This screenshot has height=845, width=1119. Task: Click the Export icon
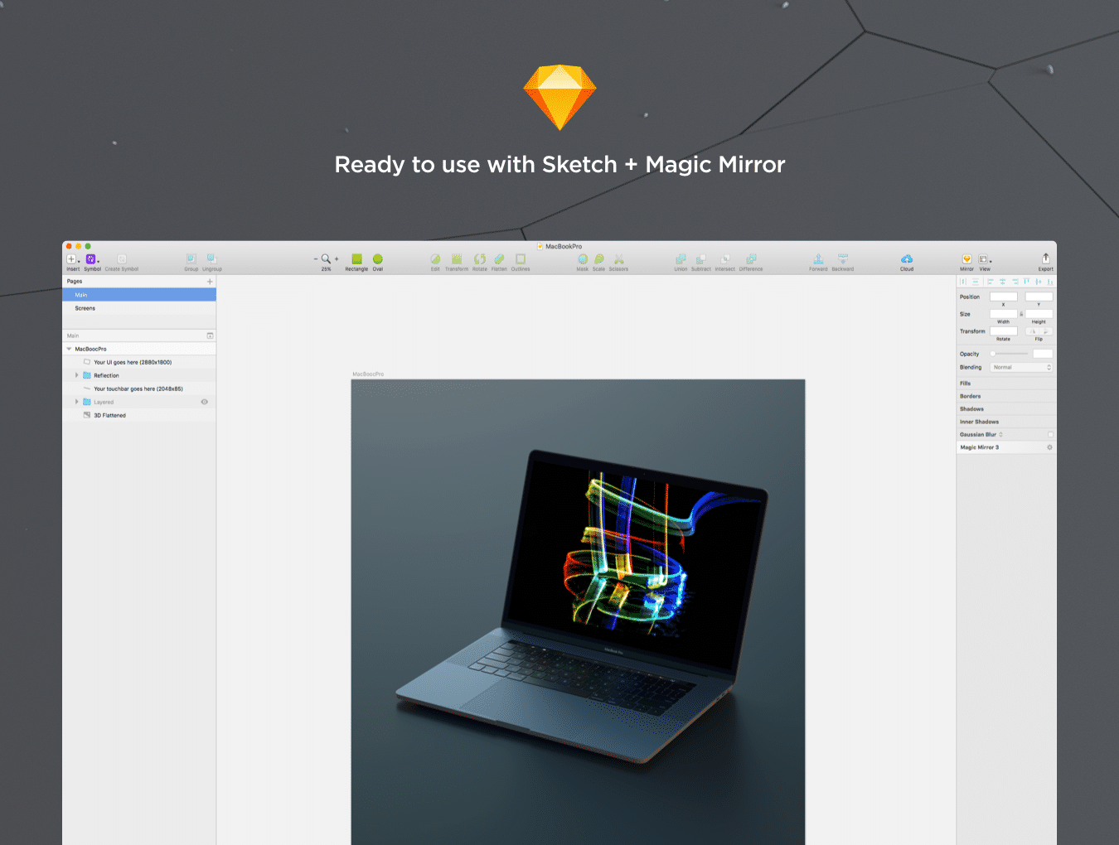click(1045, 258)
